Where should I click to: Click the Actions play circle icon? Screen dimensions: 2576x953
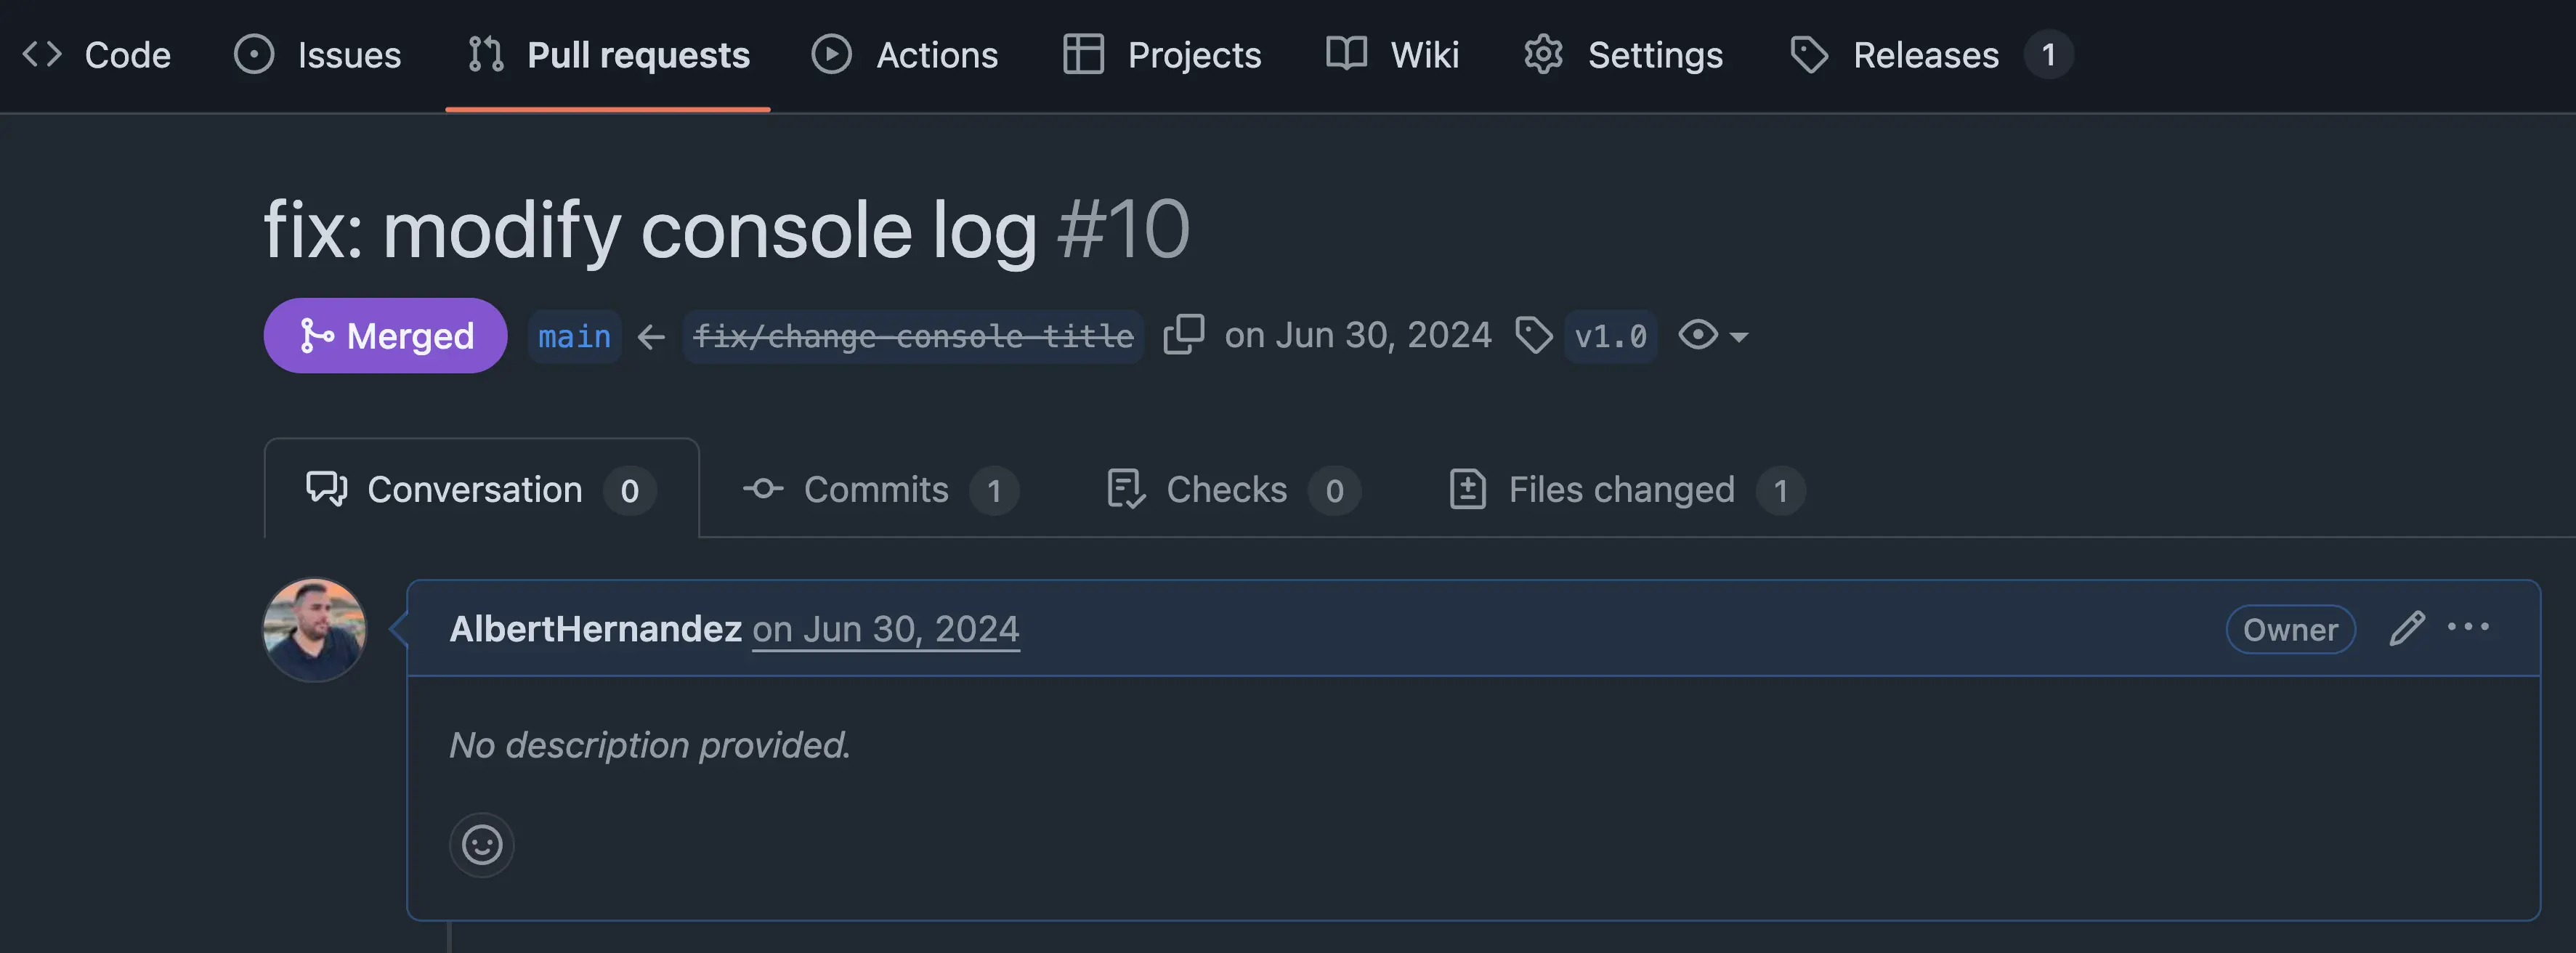(831, 55)
